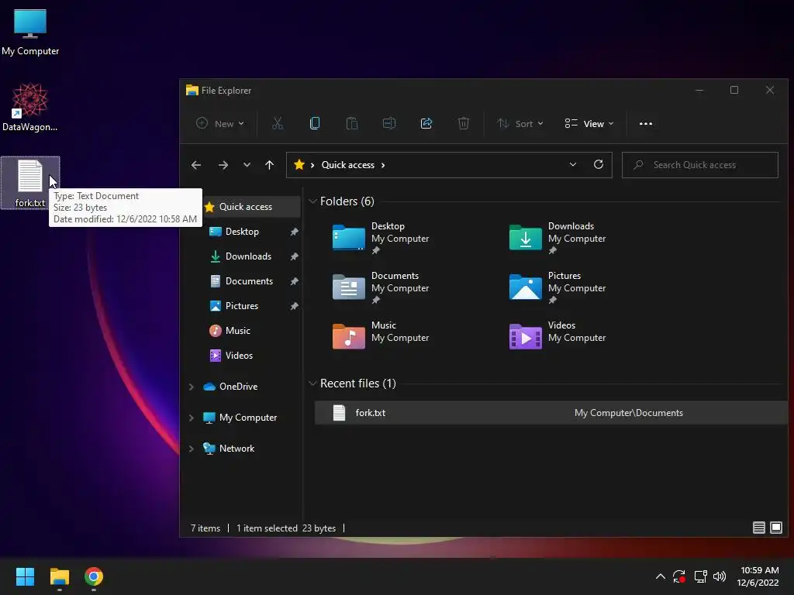794x595 pixels.
Task: Open the Sort dropdown menu
Action: tap(520, 123)
